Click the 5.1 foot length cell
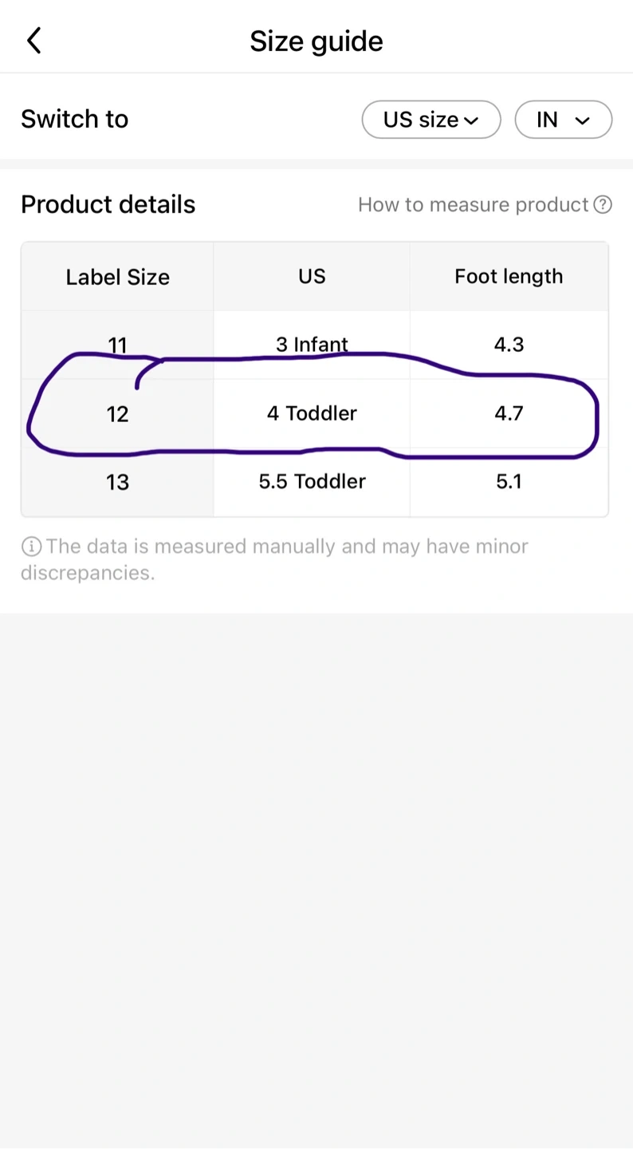The image size is (633, 1149). click(509, 482)
